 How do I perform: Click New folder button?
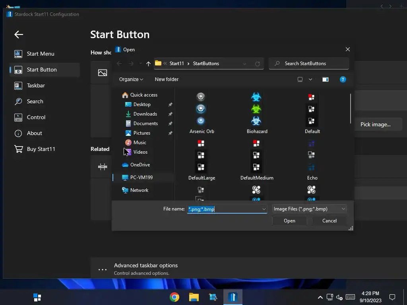(167, 79)
